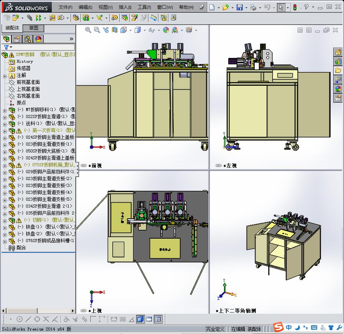
Task: Select the 前视基准面 plane in tree
Action: click(28, 82)
